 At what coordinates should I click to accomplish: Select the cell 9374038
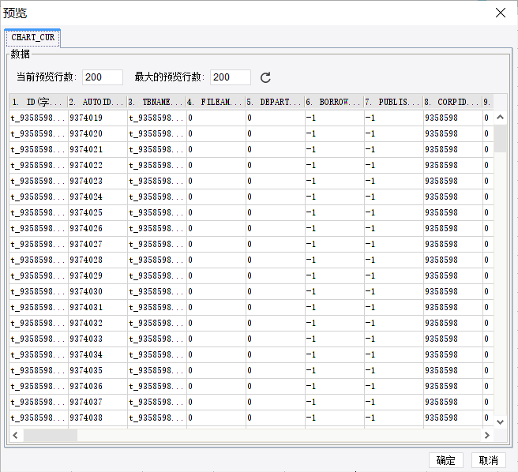click(98, 418)
